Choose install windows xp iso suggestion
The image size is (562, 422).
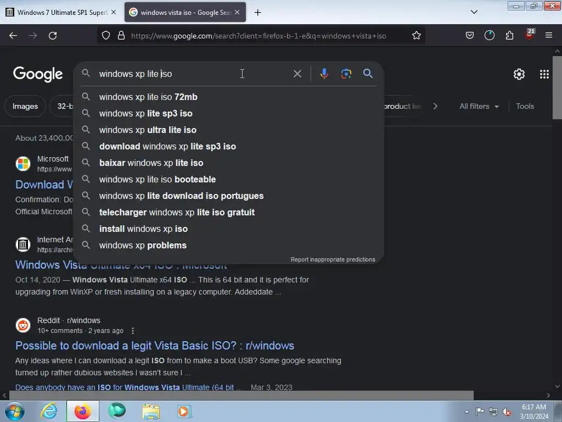tap(229, 229)
